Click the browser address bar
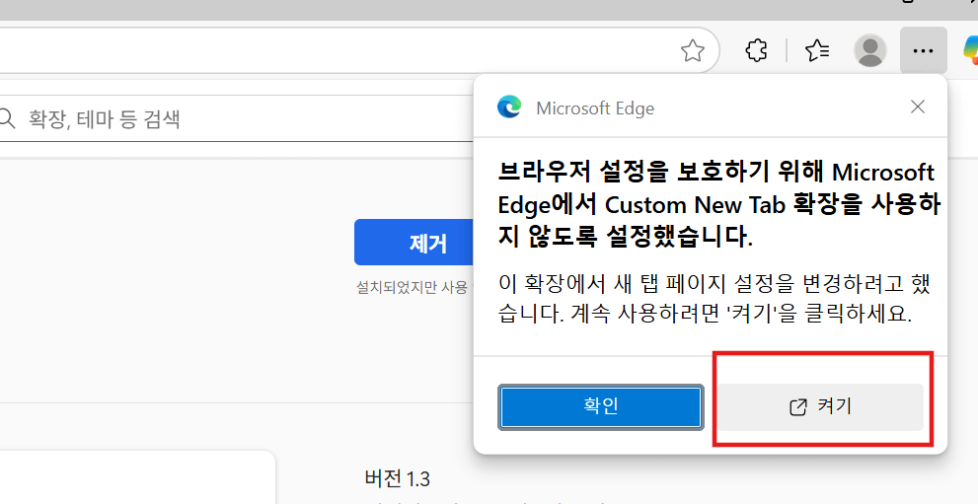This screenshot has width=978, height=504. point(358,50)
